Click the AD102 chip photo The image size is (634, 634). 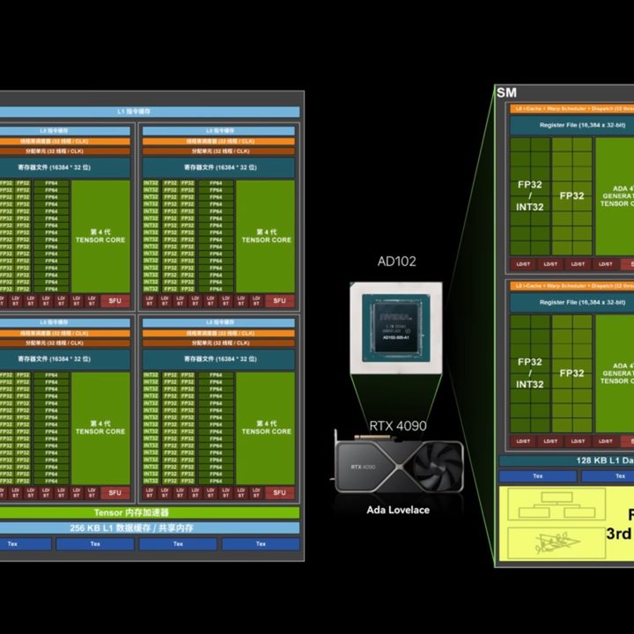pyautogui.click(x=396, y=328)
